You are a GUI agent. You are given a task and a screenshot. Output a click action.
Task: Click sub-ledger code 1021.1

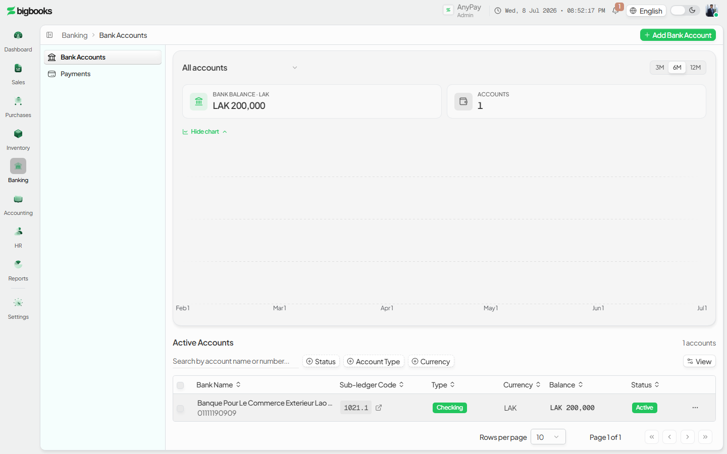tap(356, 408)
